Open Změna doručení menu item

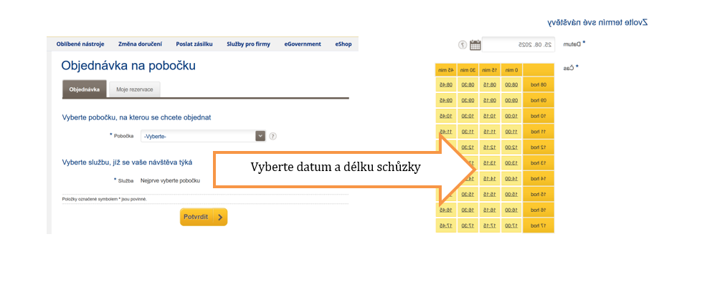click(139, 44)
